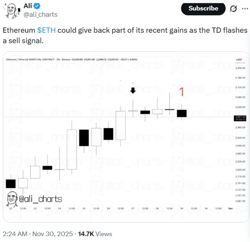The height and width of the screenshot is (242, 250).
Task: Click the last black candle below red 1
Action: [182, 113]
